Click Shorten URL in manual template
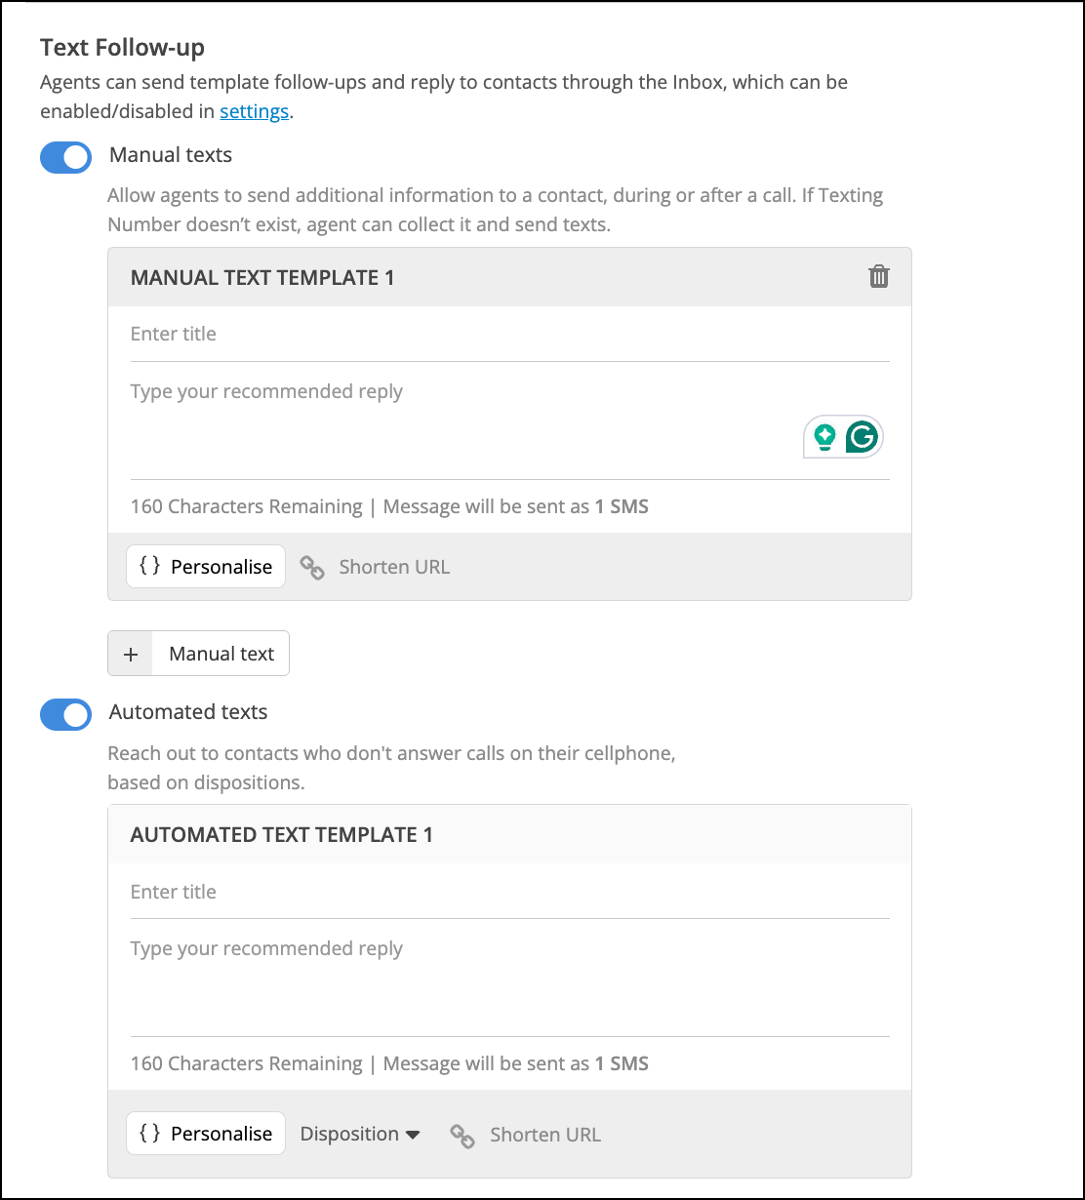Screen dimensions: 1085x1200 coord(394,567)
